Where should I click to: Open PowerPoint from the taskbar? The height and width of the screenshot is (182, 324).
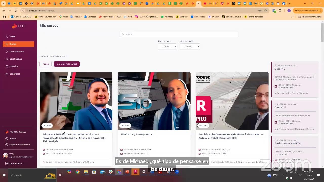pos(127,172)
